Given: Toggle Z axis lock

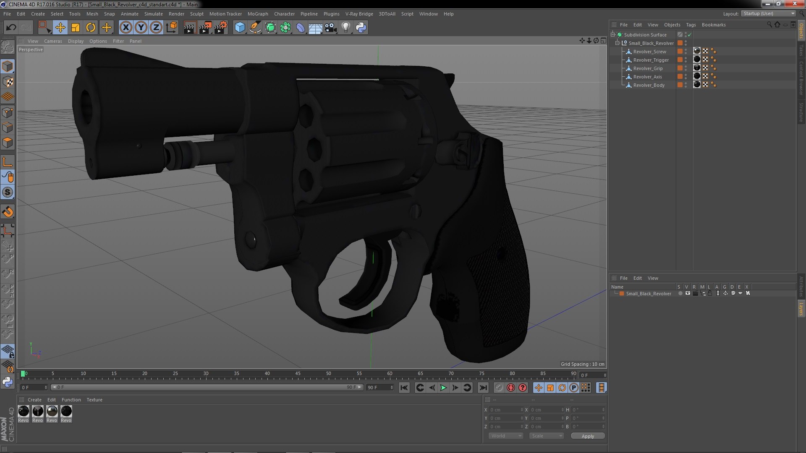Looking at the screenshot, I should [x=156, y=28].
